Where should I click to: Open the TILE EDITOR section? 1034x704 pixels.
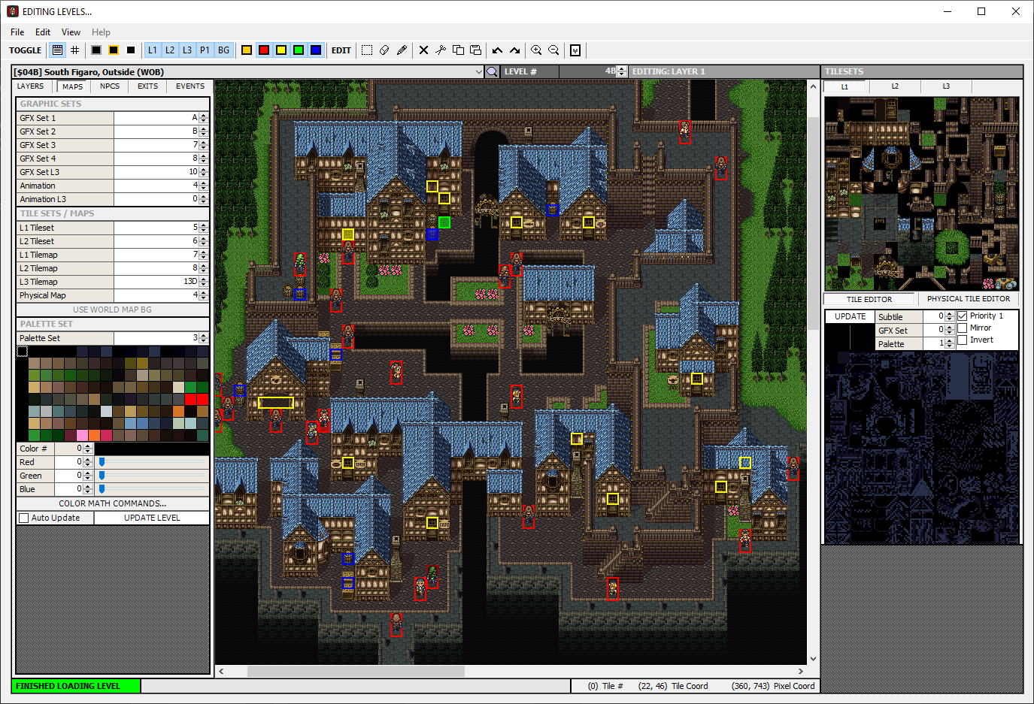[x=869, y=299]
